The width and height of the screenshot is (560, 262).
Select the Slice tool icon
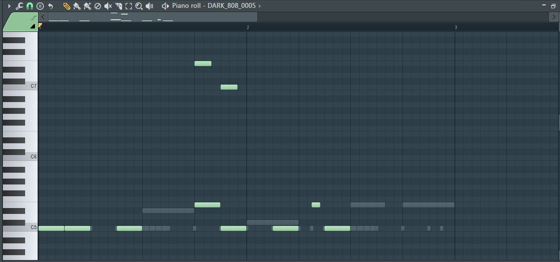(119, 6)
